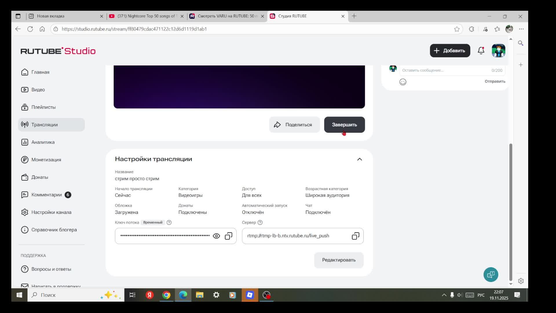This screenshot has width=556, height=313.
Task: Open the support chat floating button
Action: pyautogui.click(x=491, y=274)
